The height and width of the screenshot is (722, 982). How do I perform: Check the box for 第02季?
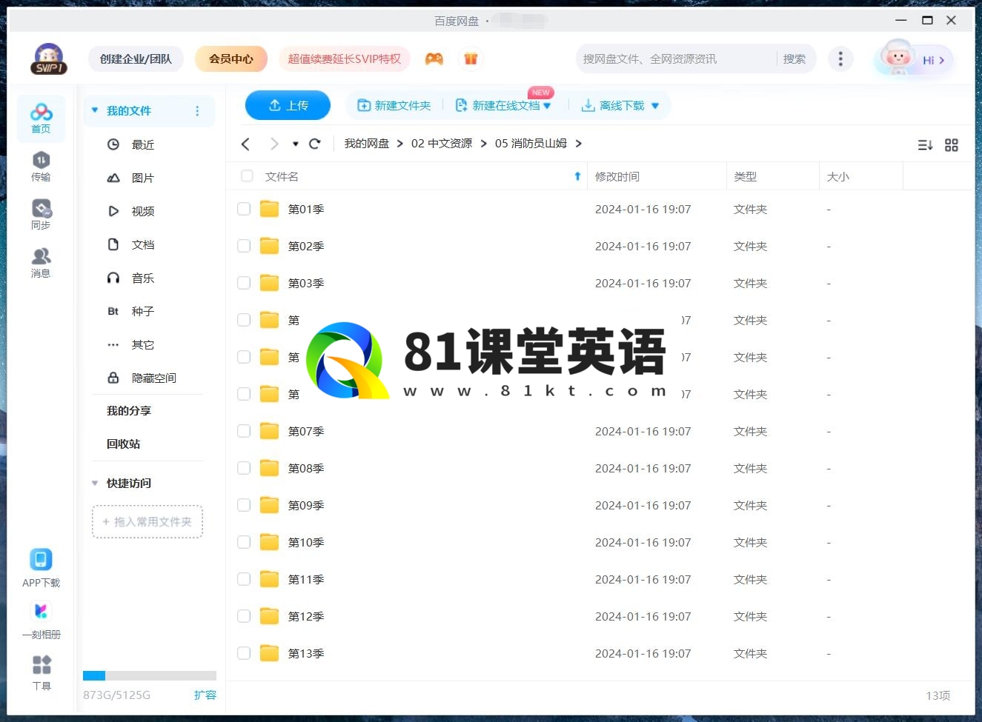click(244, 246)
